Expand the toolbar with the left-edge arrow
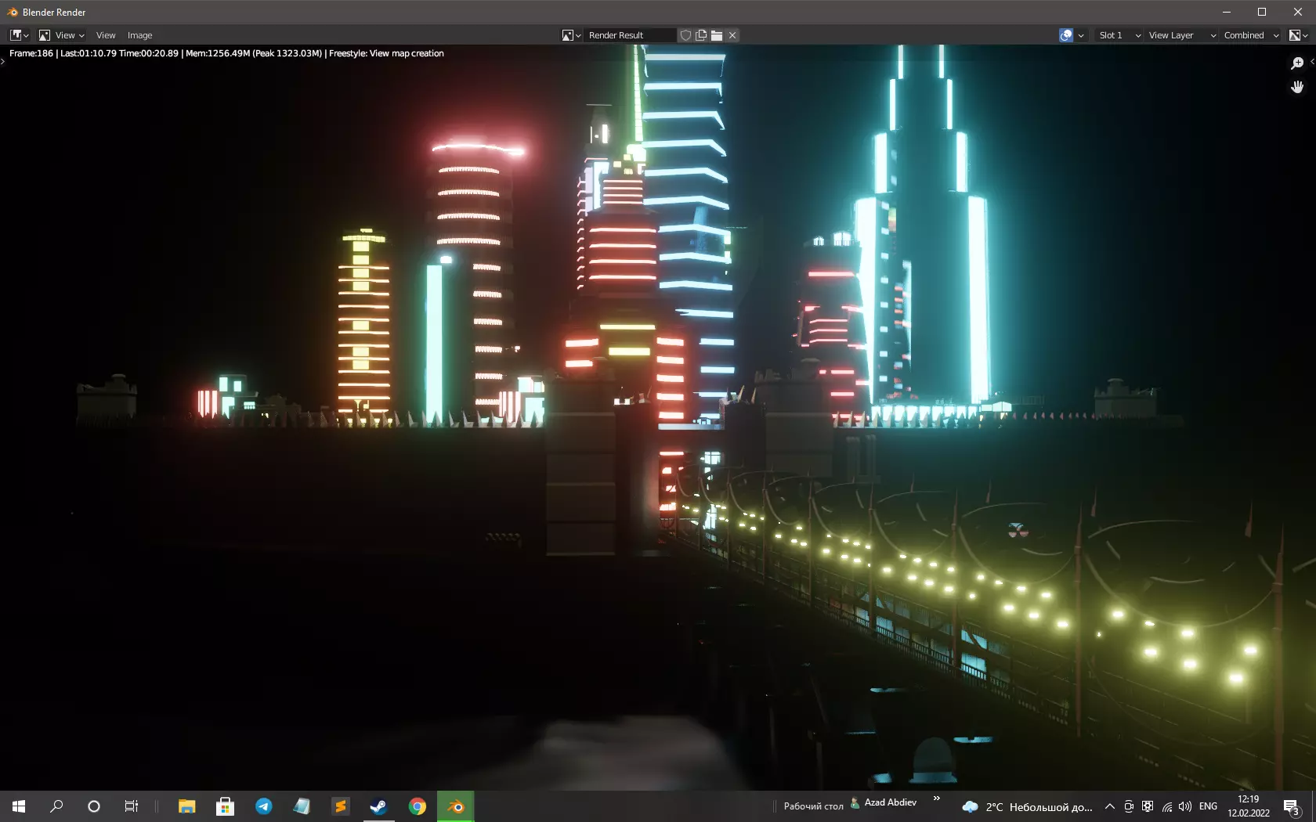The image size is (1316, 822). 3,61
